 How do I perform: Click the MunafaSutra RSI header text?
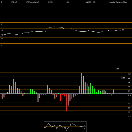32,2
